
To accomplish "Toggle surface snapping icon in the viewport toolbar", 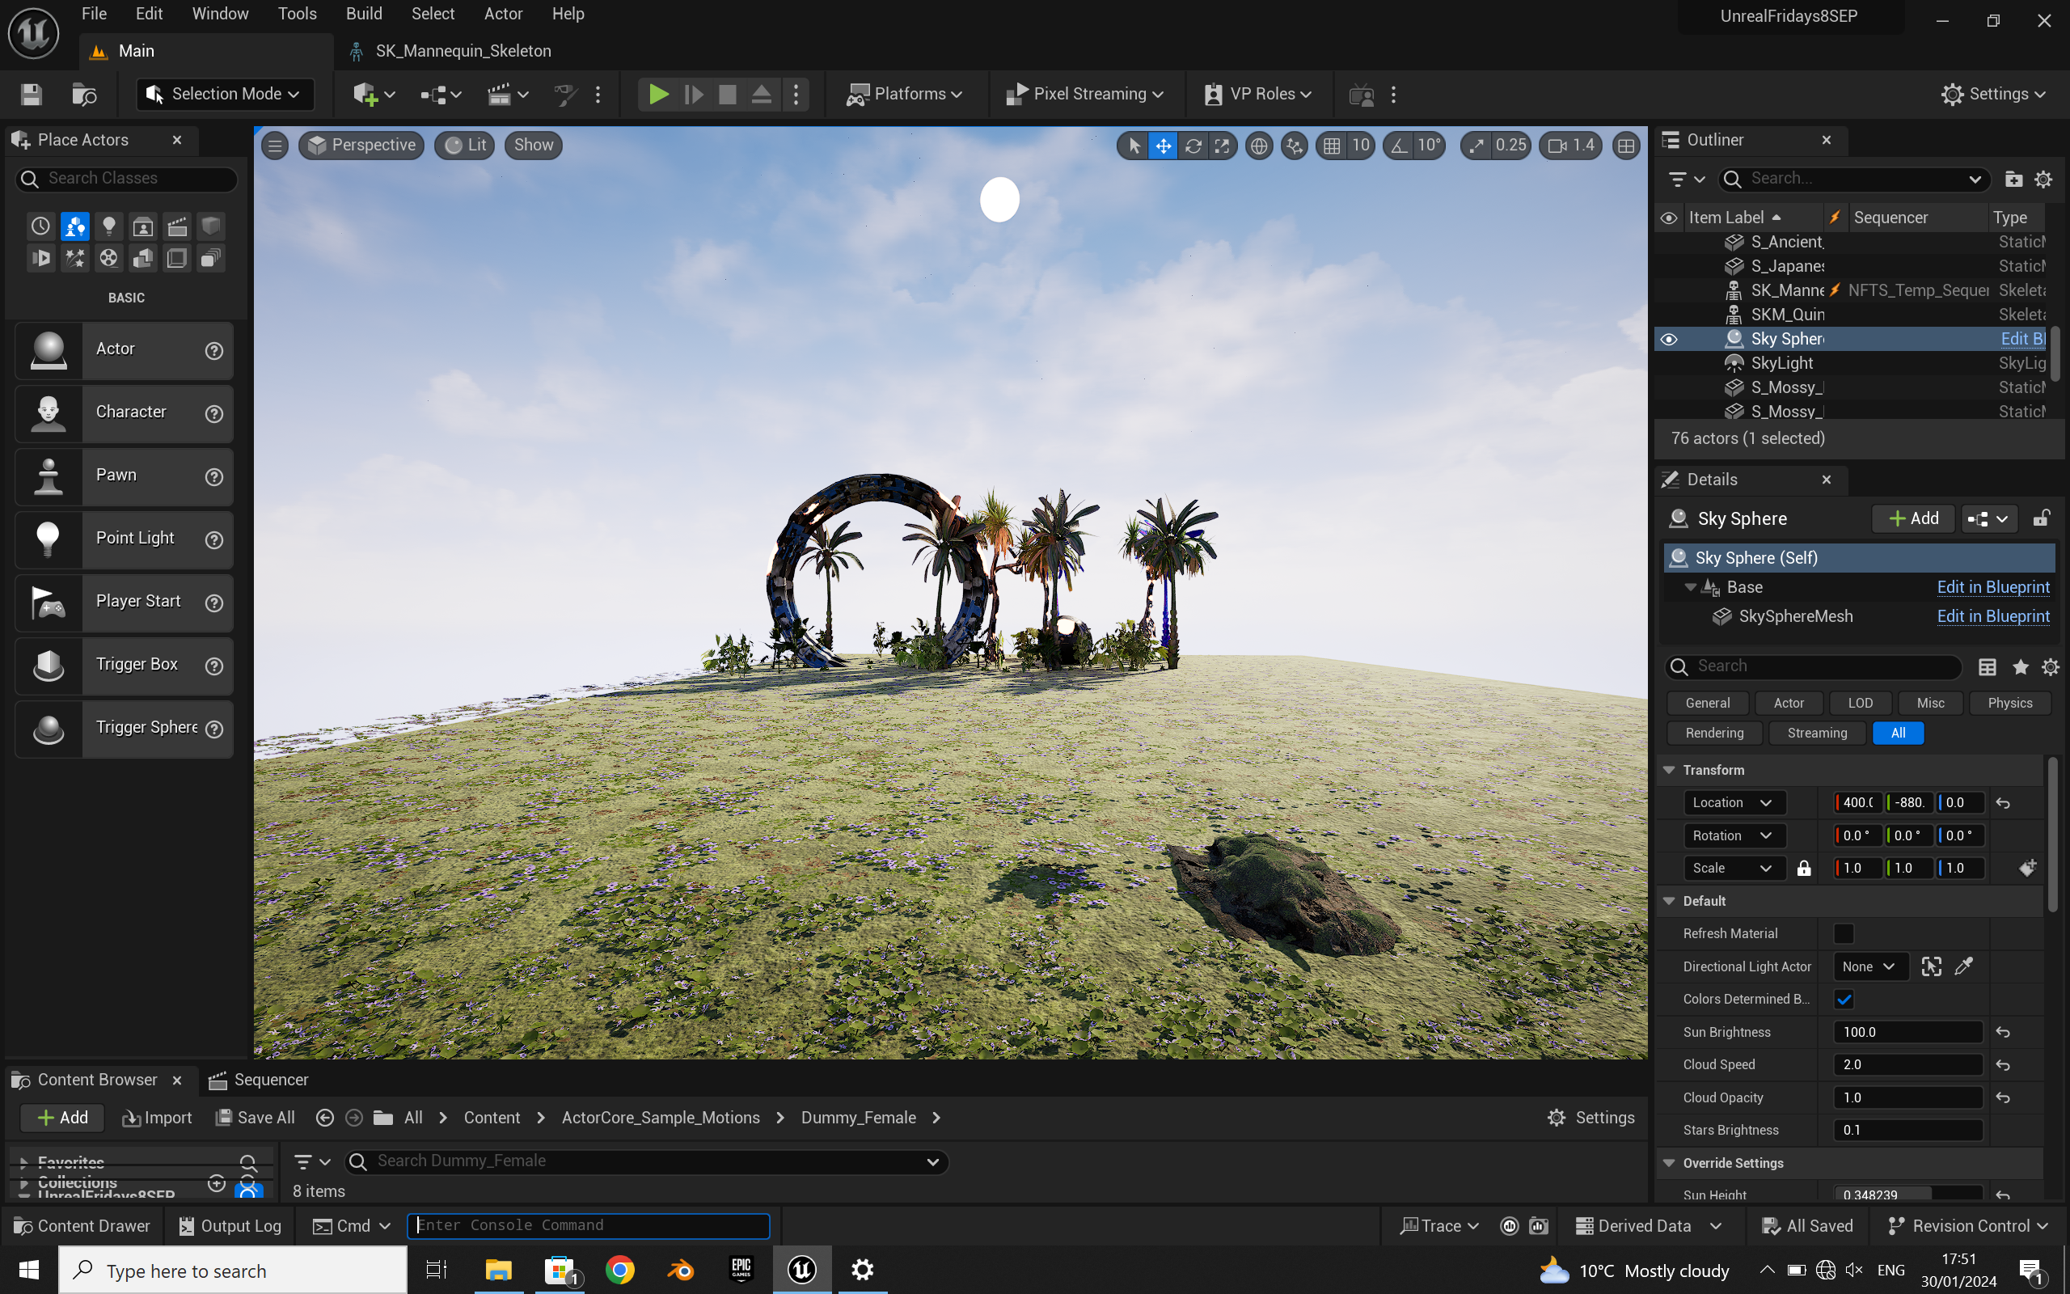I will click(x=1295, y=146).
